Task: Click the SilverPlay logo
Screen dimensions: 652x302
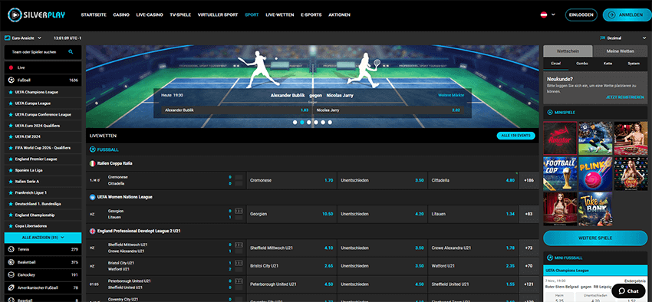Action: click(x=36, y=15)
